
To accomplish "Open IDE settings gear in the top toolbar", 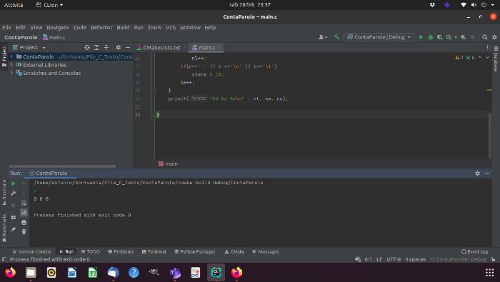I will [494, 37].
